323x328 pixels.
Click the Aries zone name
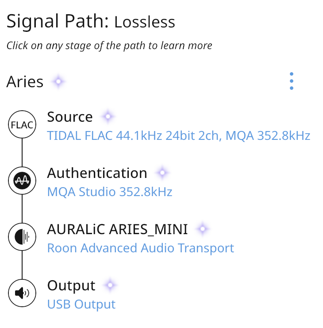click(25, 81)
